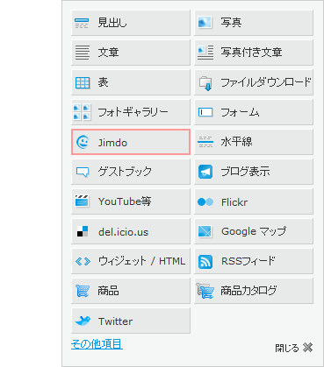Click the 商品 shopping cart icon

pos(83,291)
